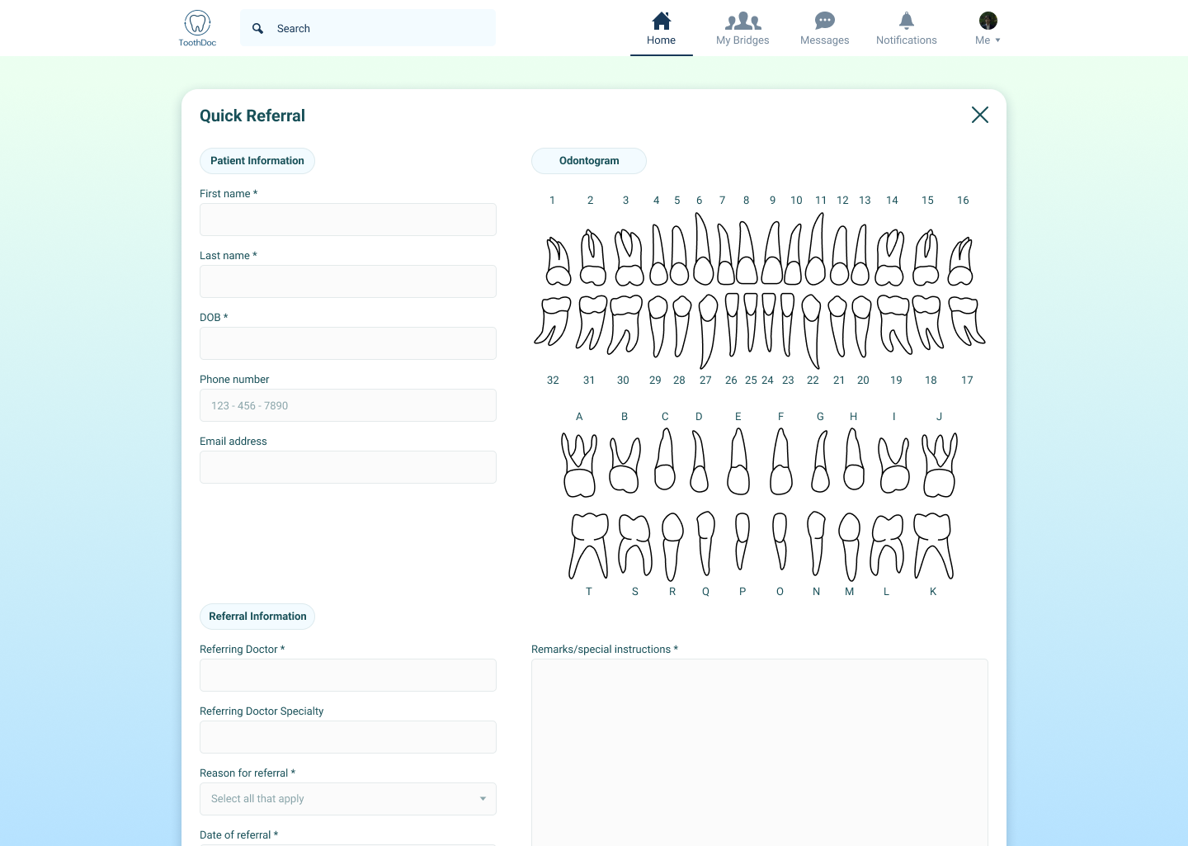This screenshot has width=1188, height=846.
Task: Select primary tooth L
Action: (x=888, y=545)
